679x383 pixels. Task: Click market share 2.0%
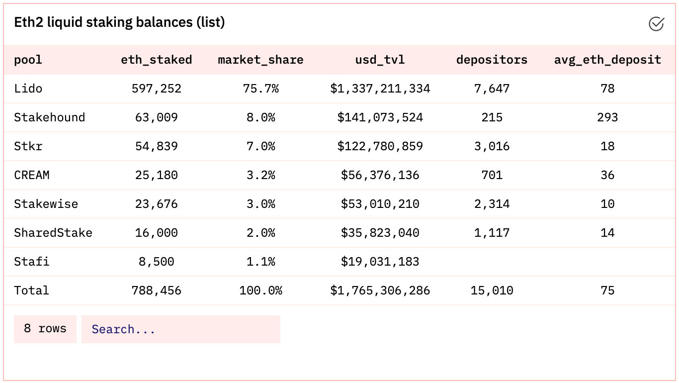261,233
